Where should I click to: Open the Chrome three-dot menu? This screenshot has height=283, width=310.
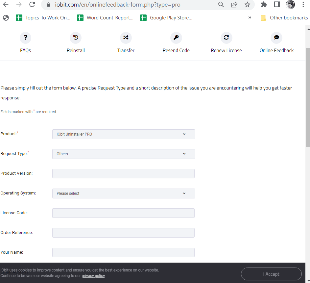303,4
